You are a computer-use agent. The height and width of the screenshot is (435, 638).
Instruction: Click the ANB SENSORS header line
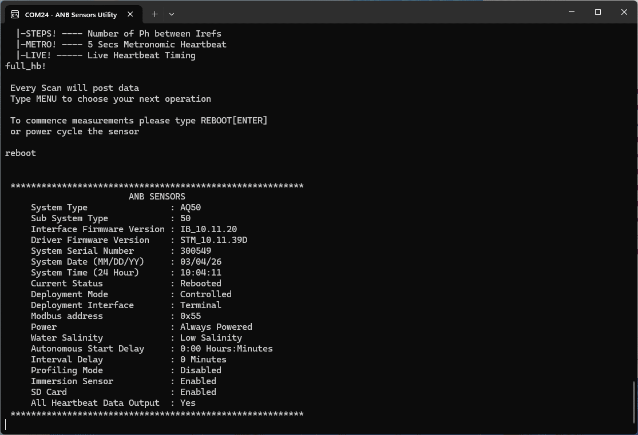click(x=157, y=196)
